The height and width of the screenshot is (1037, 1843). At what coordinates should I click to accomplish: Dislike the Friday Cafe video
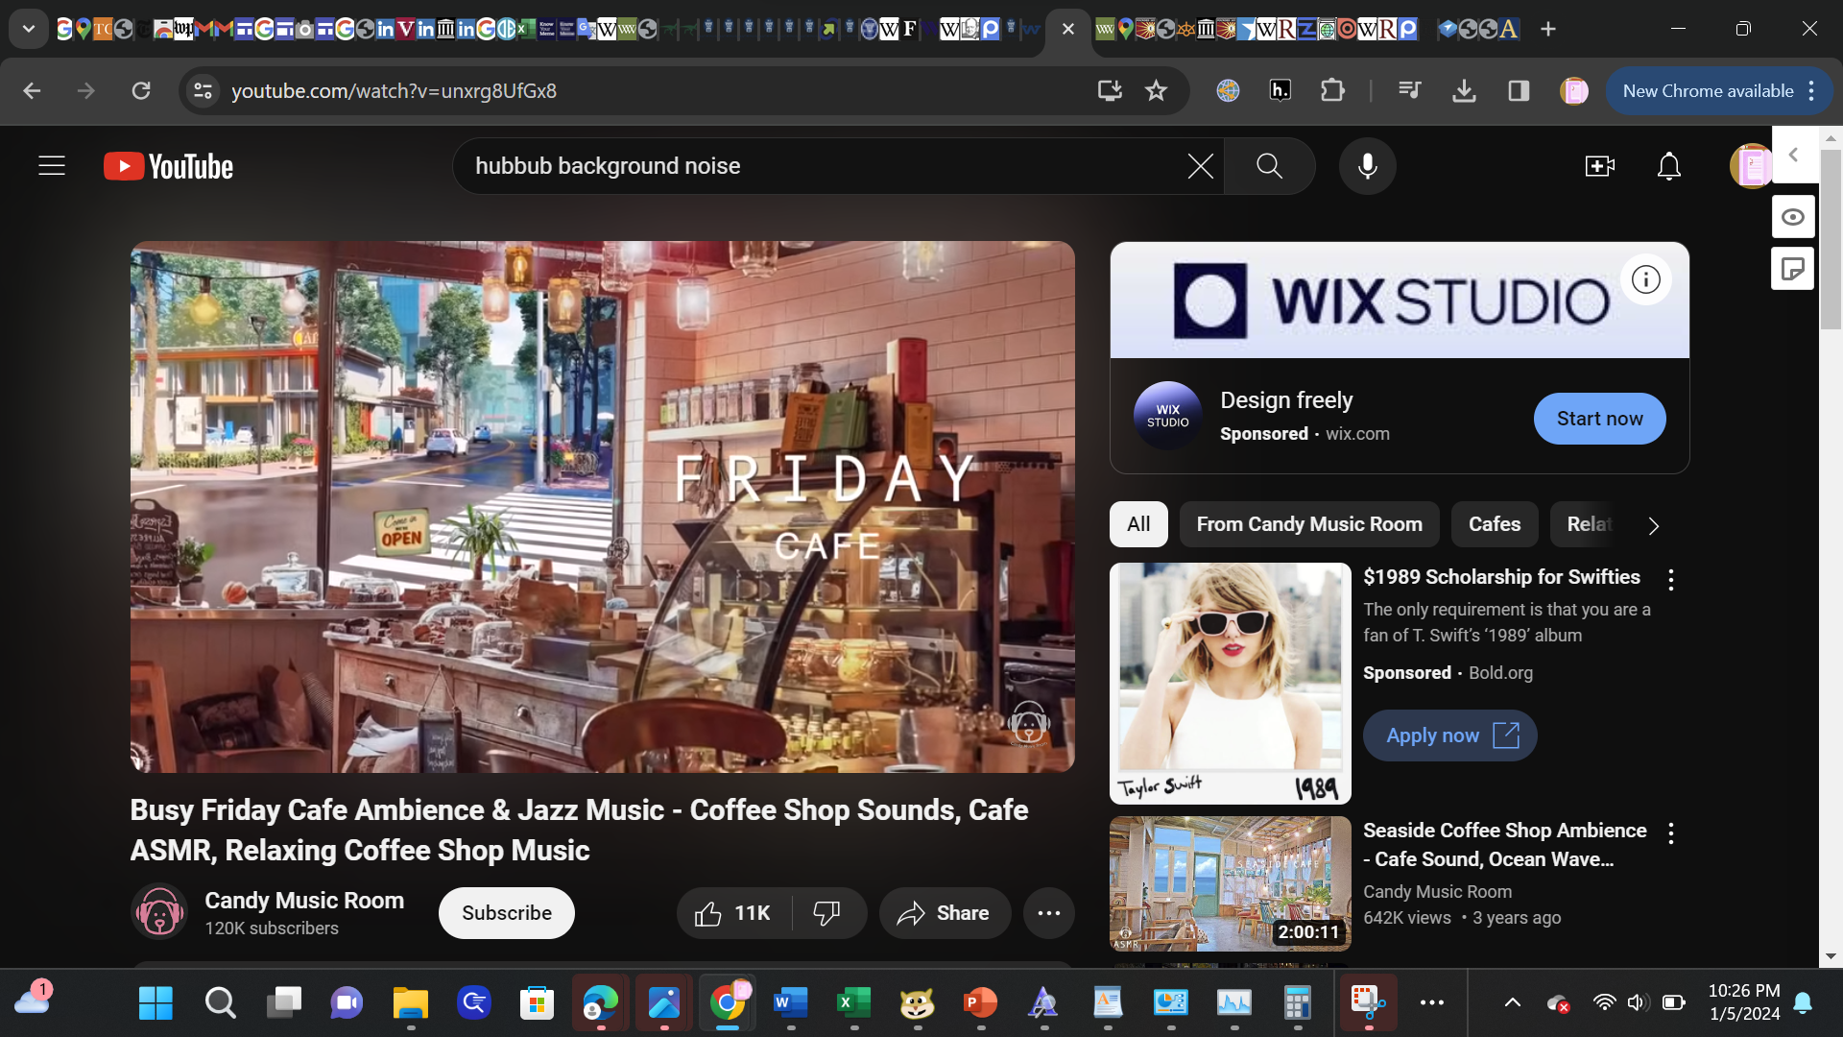click(x=827, y=913)
